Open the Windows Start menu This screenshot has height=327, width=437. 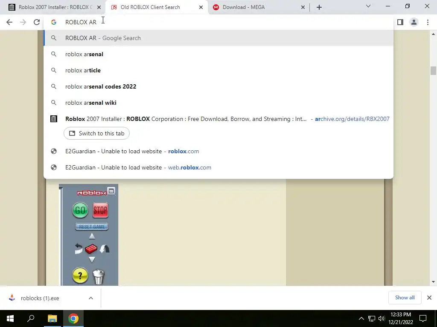pyautogui.click(x=10, y=318)
